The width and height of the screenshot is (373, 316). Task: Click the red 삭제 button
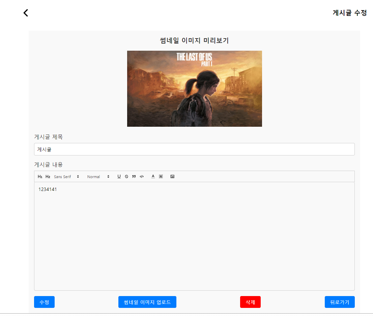click(x=250, y=302)
